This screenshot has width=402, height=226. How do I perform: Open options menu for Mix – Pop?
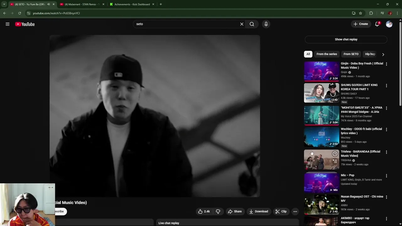click(386, 176)
